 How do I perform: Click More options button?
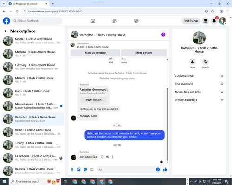tap(144, 53)
